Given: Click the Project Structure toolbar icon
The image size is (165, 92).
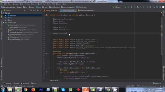Looking at the screenshot, I should (x=157, y=7).
